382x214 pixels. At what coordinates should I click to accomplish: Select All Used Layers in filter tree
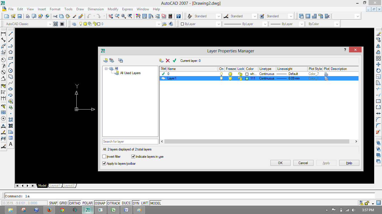[x=130, y=73]
